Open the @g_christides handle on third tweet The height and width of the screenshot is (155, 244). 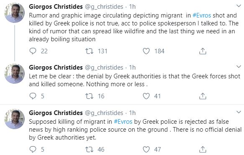pyautogui.click(x=104, y=113)
